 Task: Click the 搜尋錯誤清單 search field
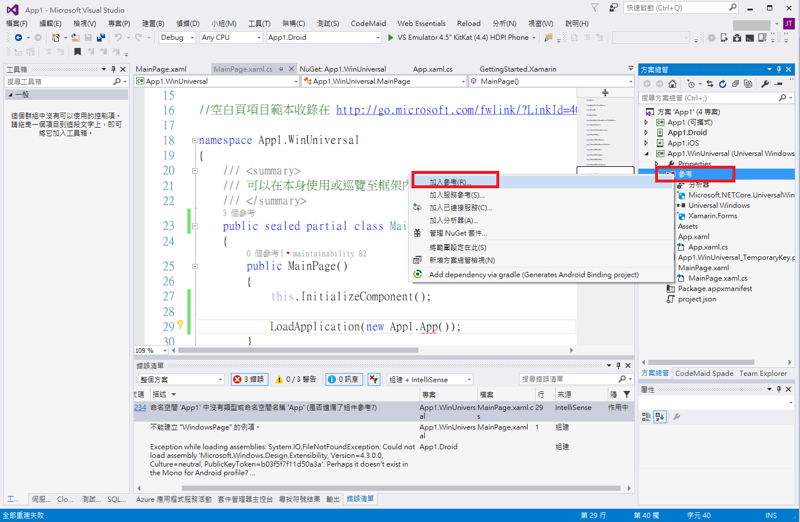569,379
